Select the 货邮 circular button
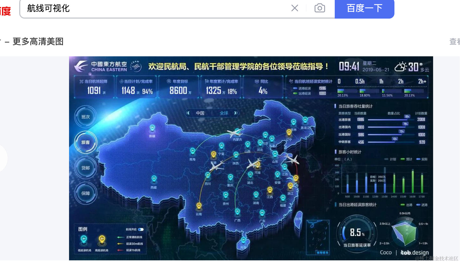460x263 pixels. click(86, 168)
